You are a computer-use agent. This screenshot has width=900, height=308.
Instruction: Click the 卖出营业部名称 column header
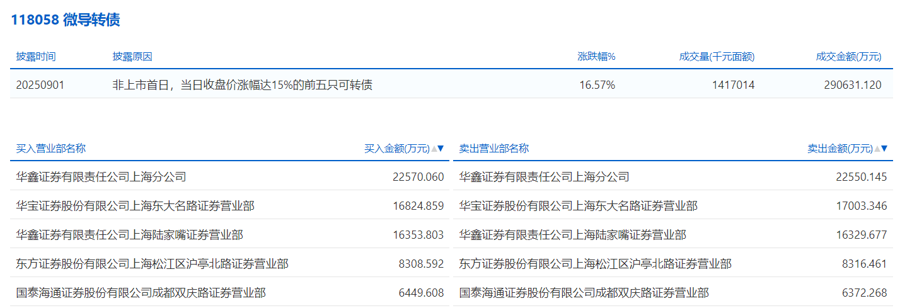(494, 149)
